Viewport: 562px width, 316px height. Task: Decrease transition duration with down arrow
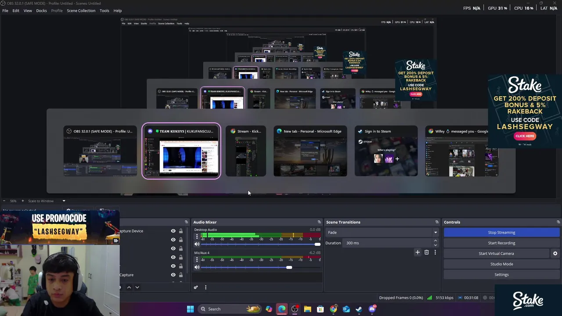(x=435, y=245)
